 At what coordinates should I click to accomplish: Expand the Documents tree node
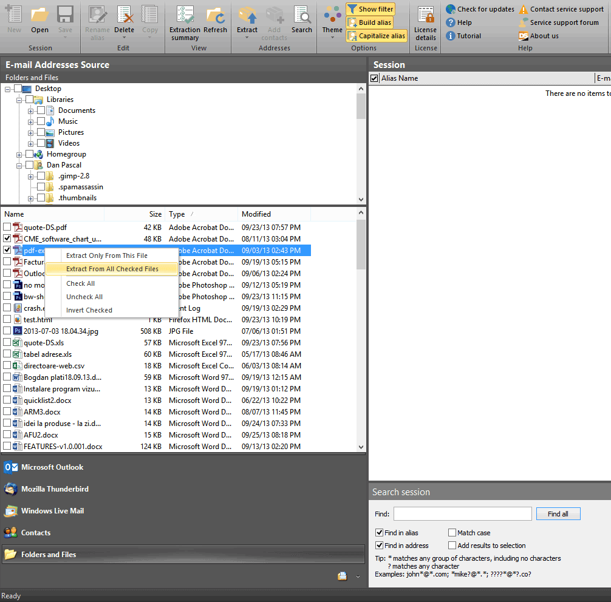[x=30, y=111]
